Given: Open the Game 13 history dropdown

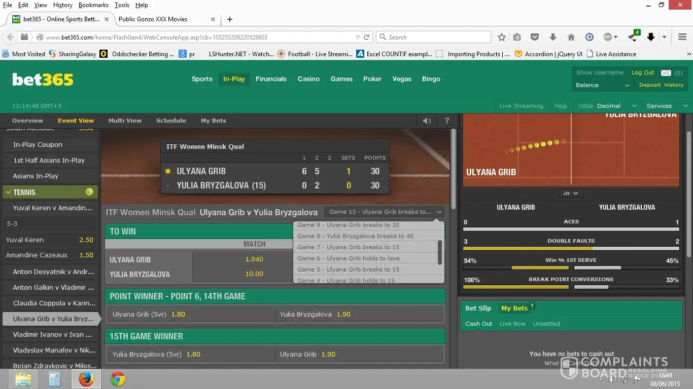Looking at the screenshot, I should tap(385, 212).
